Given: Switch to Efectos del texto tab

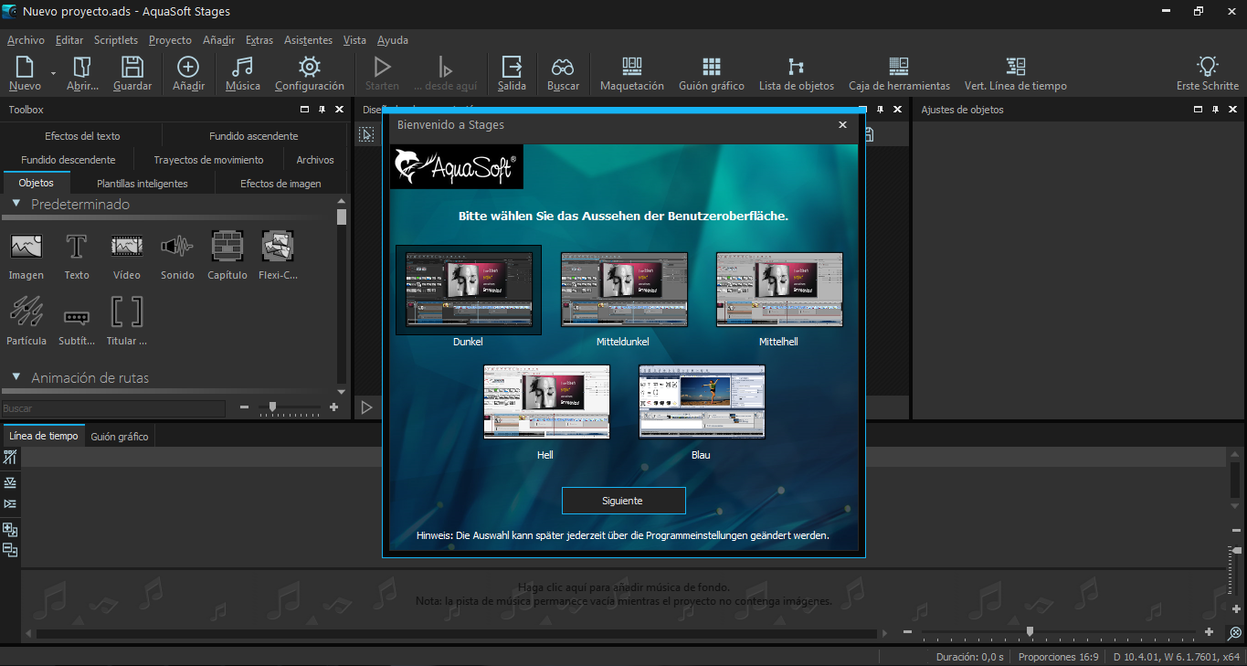Looking at the screenshot, I should click(82, 136).
